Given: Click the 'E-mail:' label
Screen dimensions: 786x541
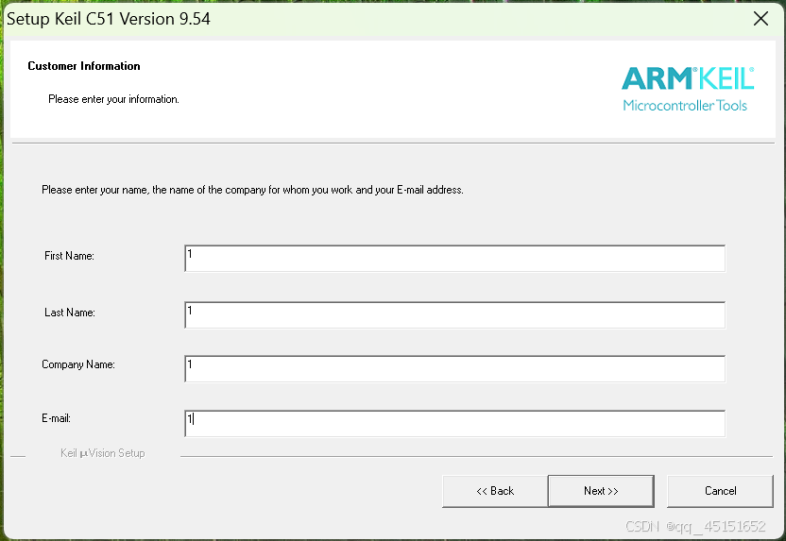Looking at the screenshot, I should point(56,418).
